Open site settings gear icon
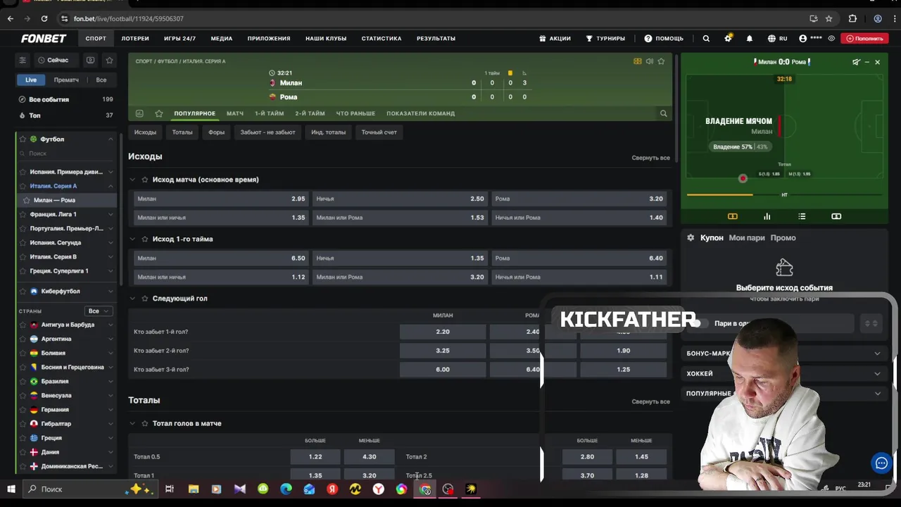This screenshot has width=901, height=507. click(x=728, y=39)
